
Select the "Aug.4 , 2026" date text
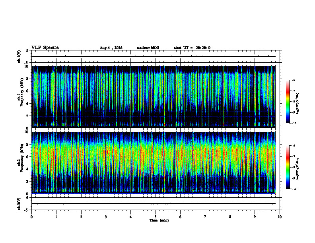pos(111,48)
